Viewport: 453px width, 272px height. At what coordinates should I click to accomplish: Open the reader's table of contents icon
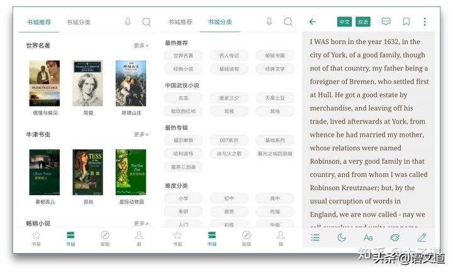pos(315,237)
